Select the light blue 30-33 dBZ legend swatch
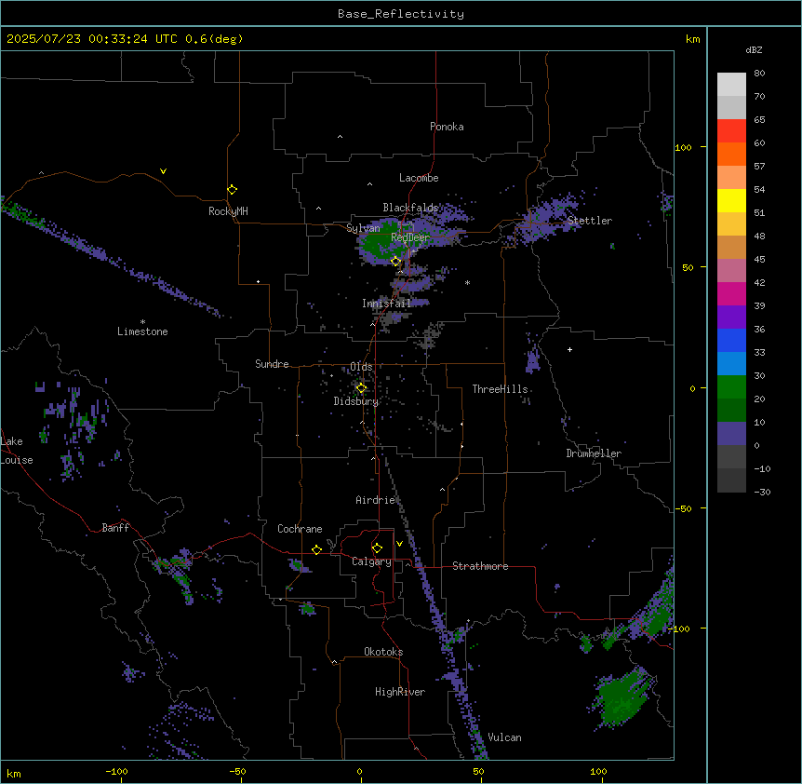The image size is (802, 784). click(x=731, y=364)
